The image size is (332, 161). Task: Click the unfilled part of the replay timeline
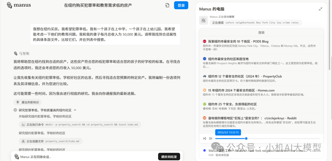click(283, 138)
